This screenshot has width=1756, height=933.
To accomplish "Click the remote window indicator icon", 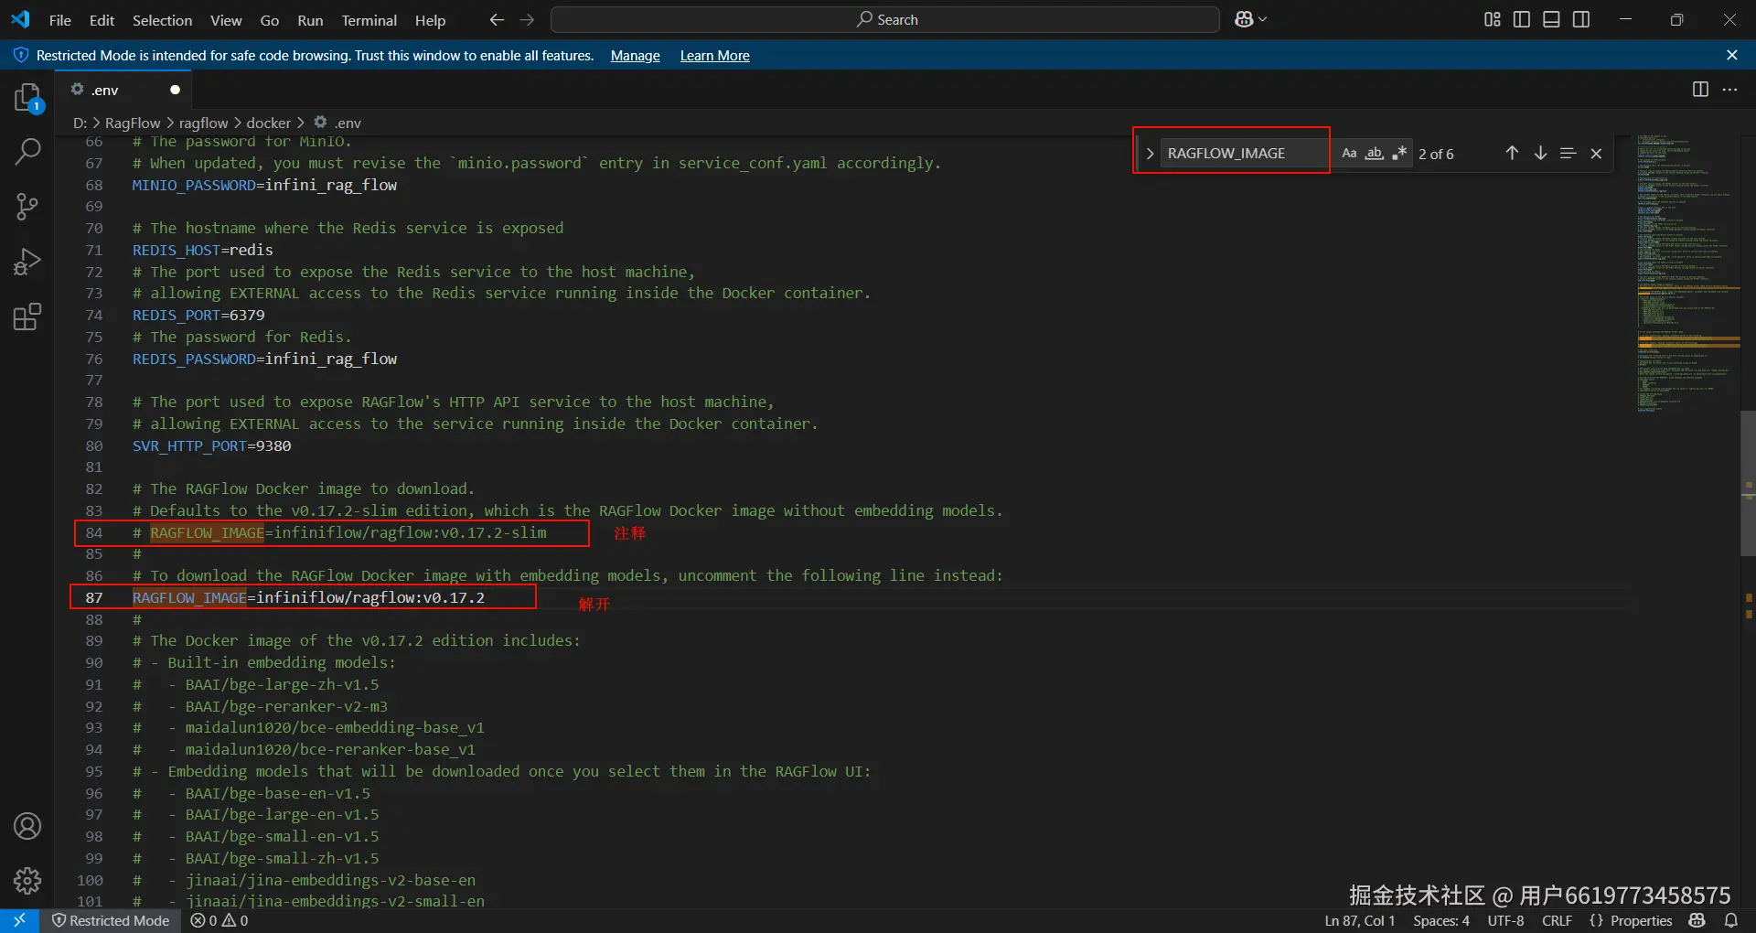I will point(19,920).
